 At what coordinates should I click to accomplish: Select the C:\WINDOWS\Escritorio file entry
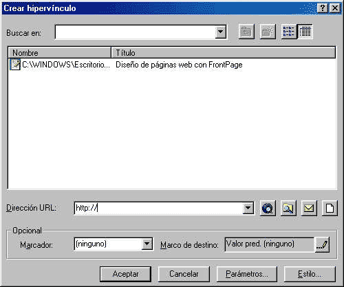click(x=60, y=65)
